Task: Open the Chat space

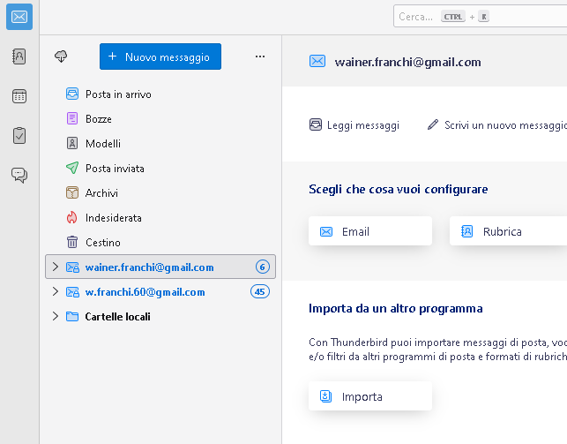Action: (x=19, y=175)
